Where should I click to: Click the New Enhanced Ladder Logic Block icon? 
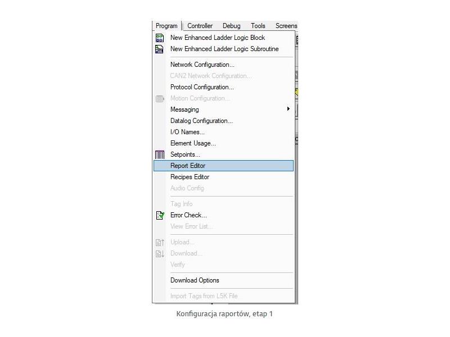tap(160, 38)
